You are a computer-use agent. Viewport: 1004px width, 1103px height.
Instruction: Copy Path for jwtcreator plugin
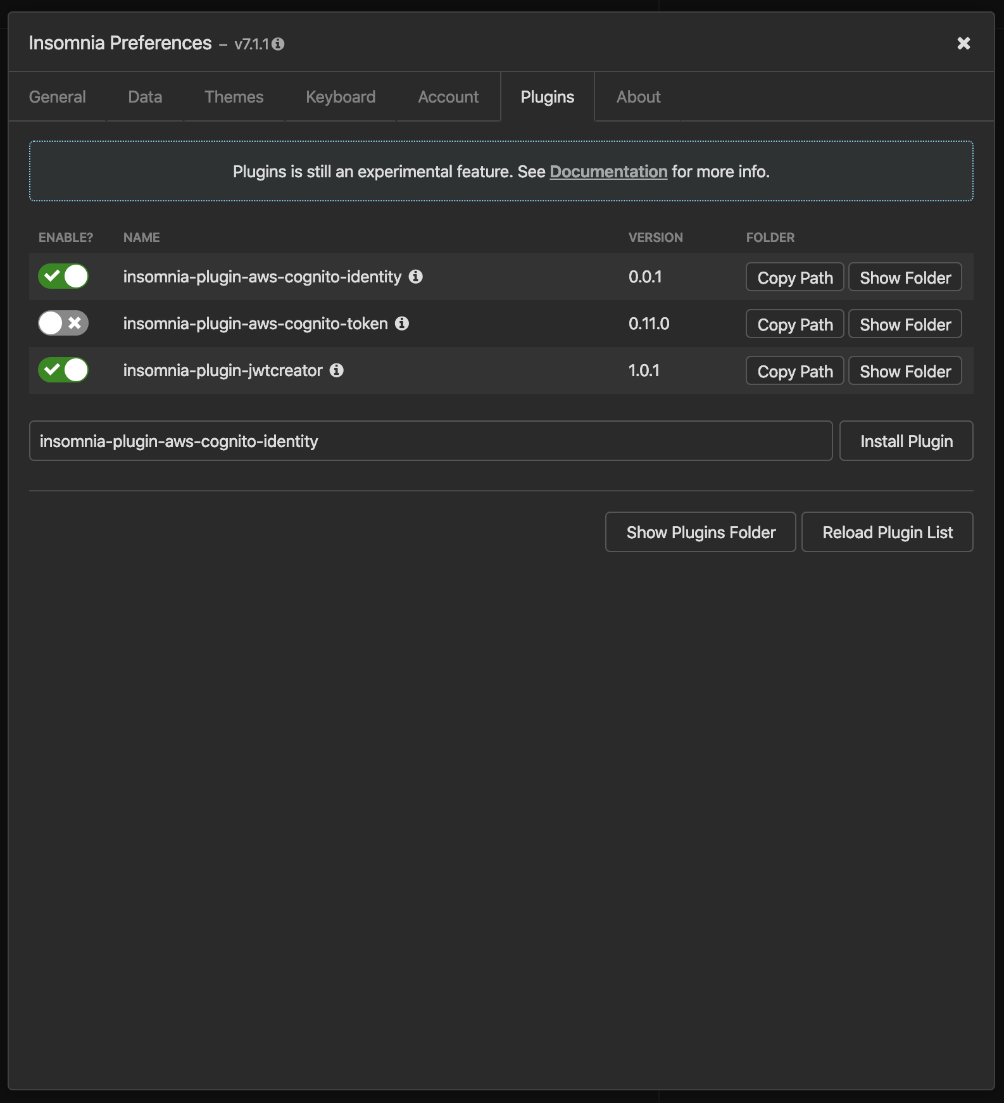coord(795,371)
